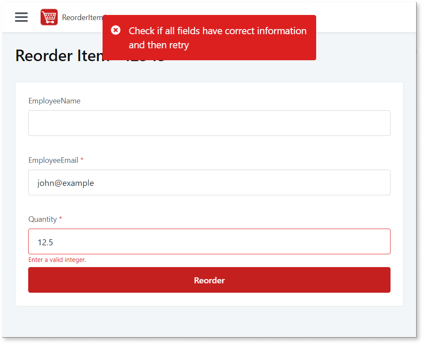
Task: Click the EmployeeName label
Action: [x=54, y=101]
